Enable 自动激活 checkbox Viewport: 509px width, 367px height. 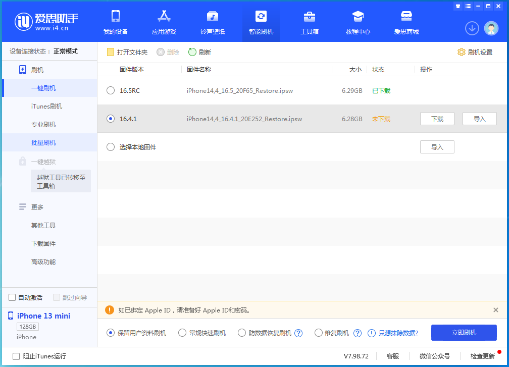[x=12, y=297]
